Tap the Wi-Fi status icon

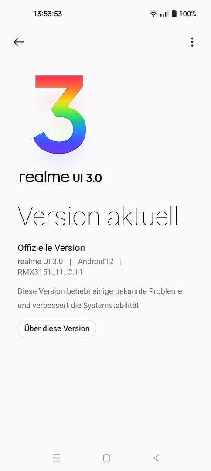coord(153,14)
